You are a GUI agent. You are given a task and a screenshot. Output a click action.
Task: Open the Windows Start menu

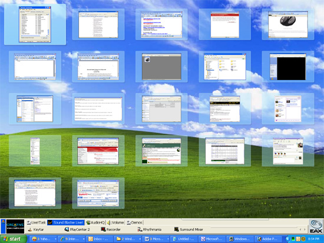pos(14,239)
